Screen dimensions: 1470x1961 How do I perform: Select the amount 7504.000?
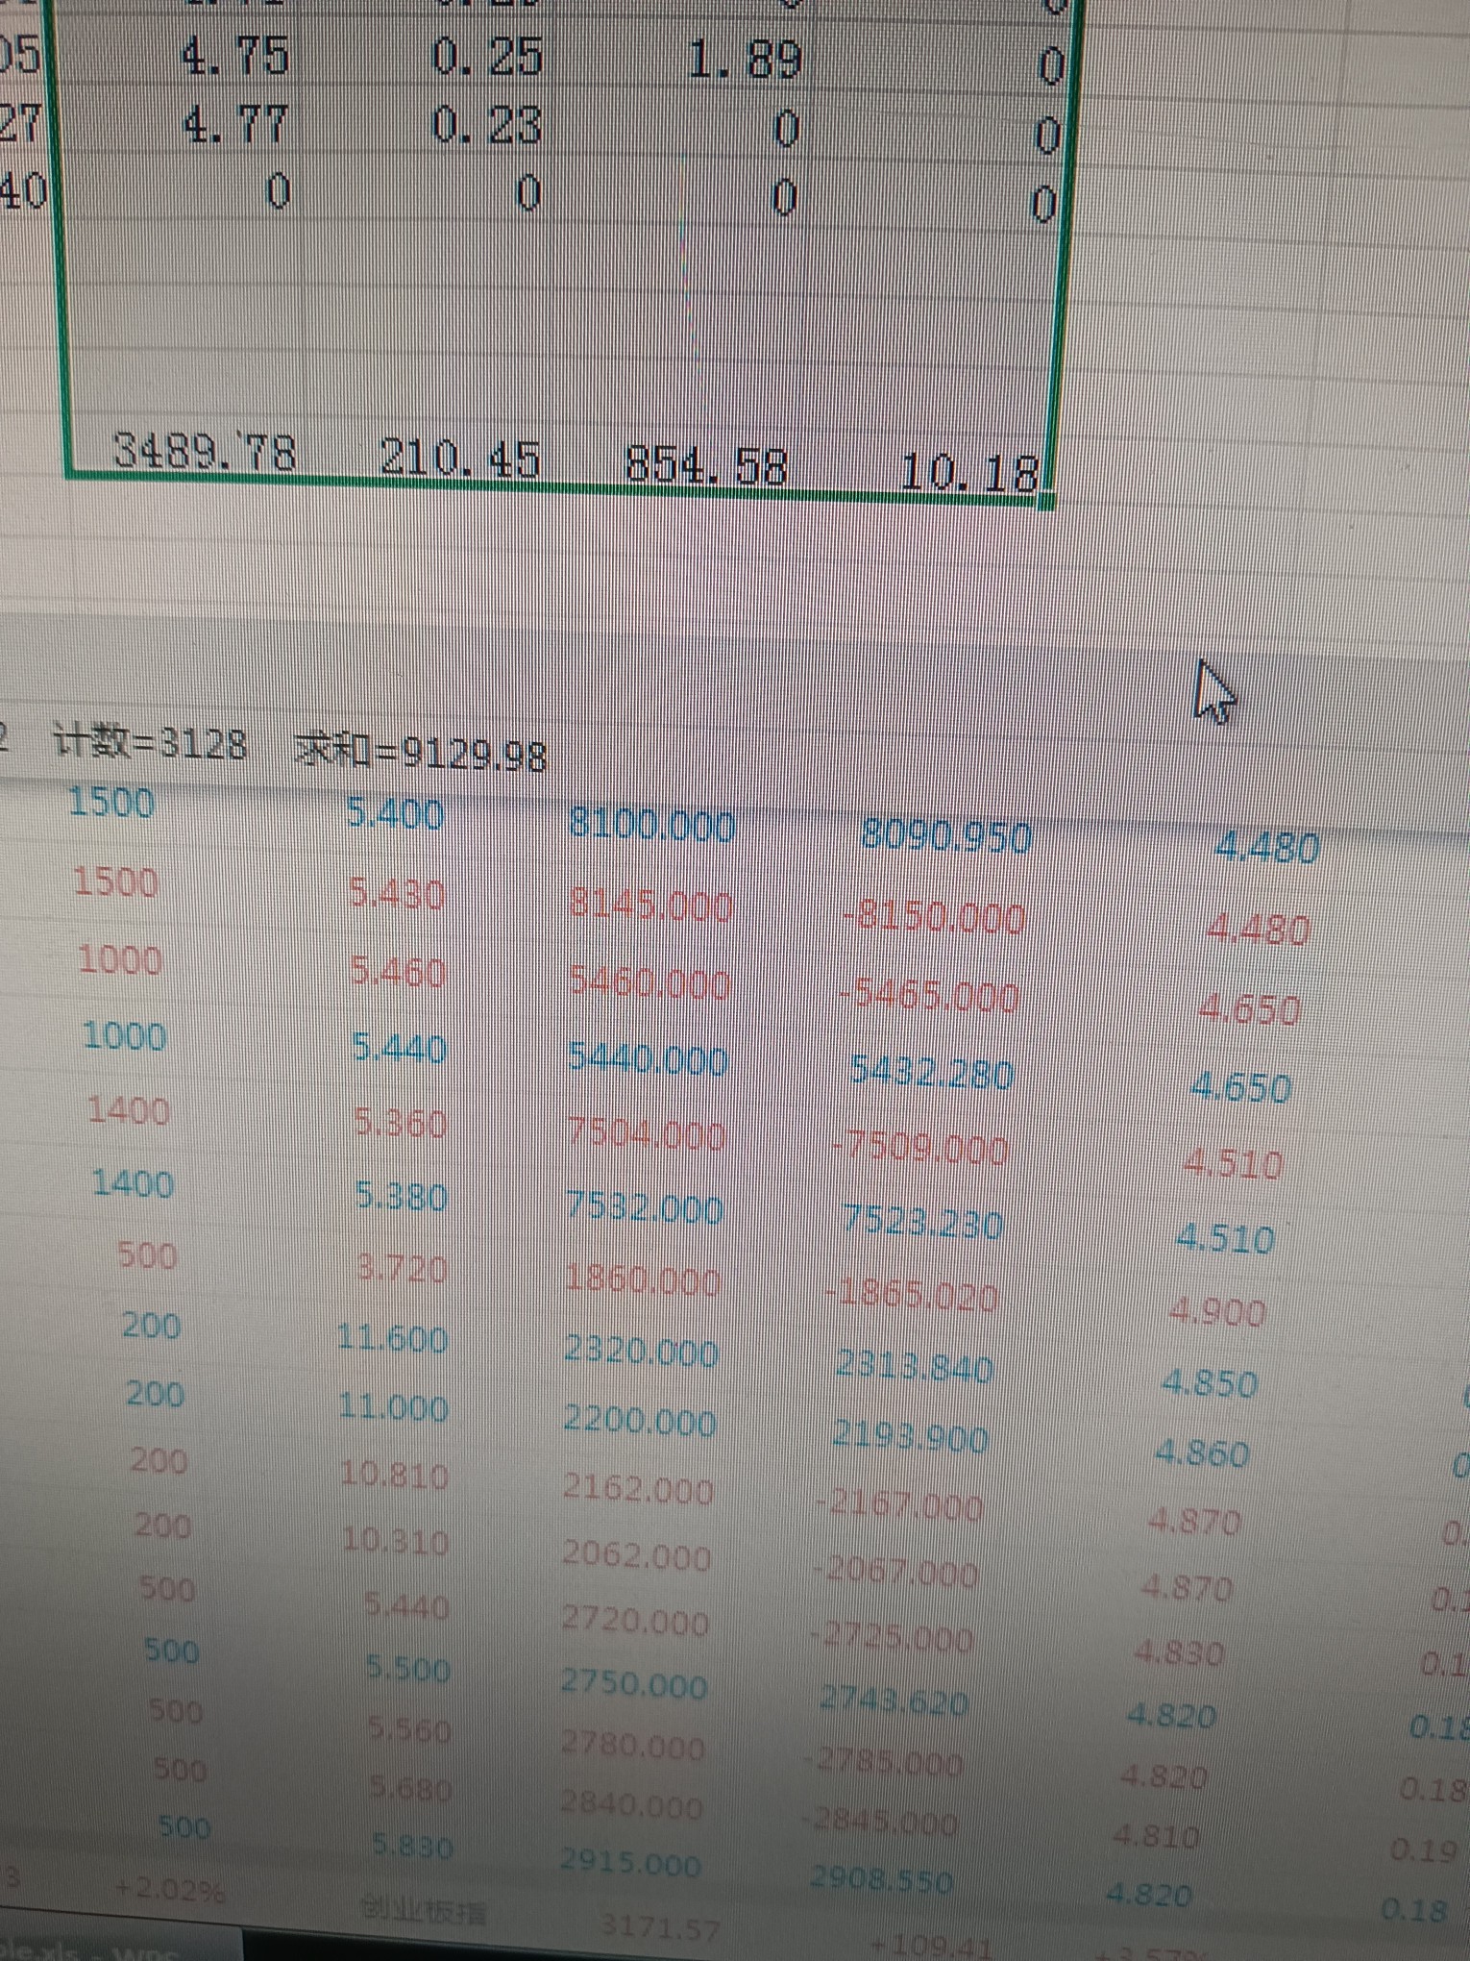coord(646,1134)
